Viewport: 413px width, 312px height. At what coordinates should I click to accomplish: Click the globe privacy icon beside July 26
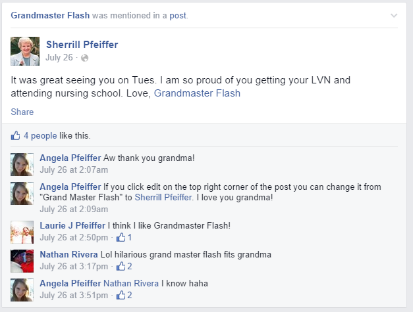click(x=84, y=58)
